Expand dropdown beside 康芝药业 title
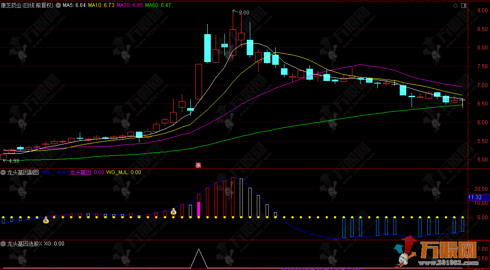 [x=58, y=6]
